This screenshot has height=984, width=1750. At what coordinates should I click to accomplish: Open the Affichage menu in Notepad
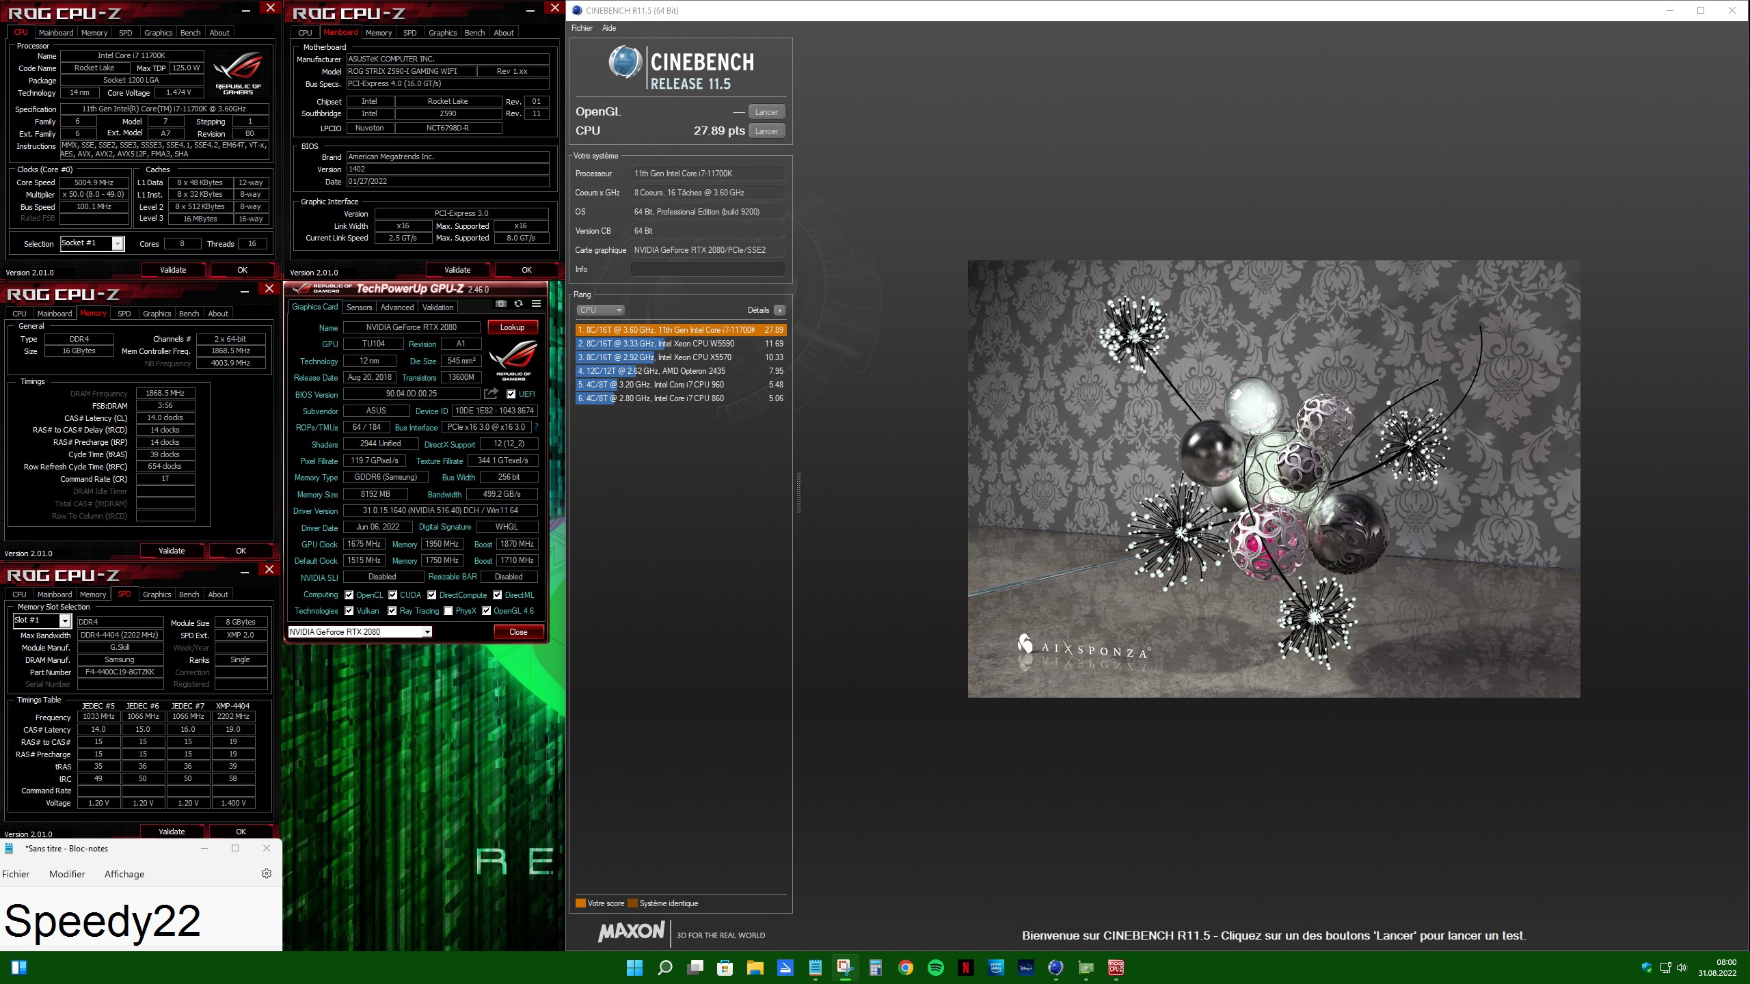pyautogui.click(x=124, y=874)
